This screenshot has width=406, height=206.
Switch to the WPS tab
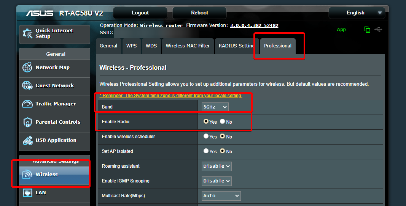click(132, 46)
